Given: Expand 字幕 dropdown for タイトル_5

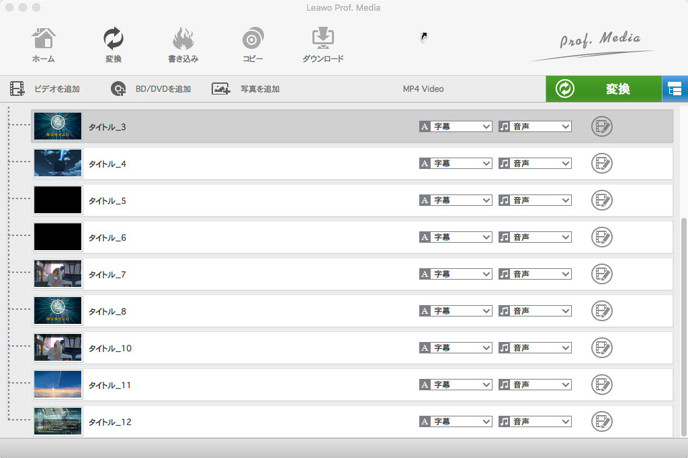Looking at the screenshot, I should pyautogui.click(x=456, y=200).
